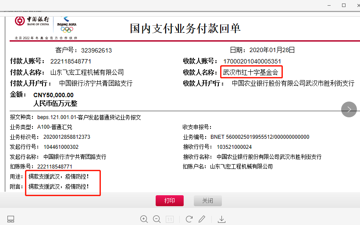Select originating bank number 104461000302

coord(61,147)
